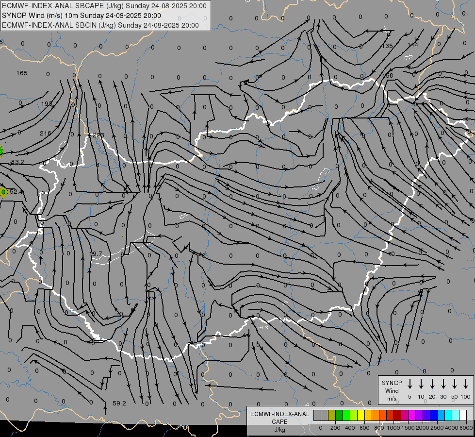Click the SBCAPE title line in header

point(104,6)
